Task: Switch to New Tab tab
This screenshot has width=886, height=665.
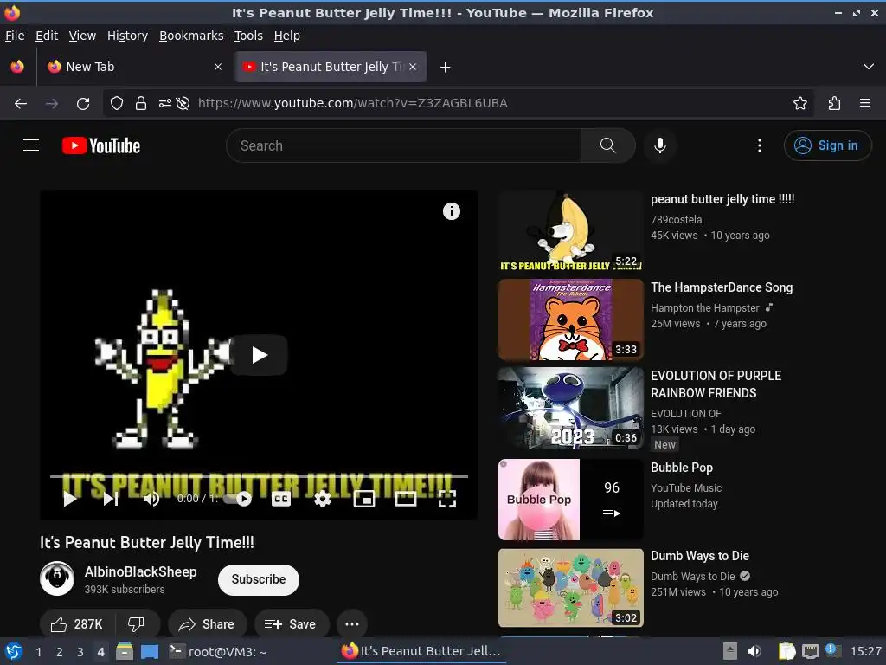Action: pyautogui.click(x=133, y=67)
